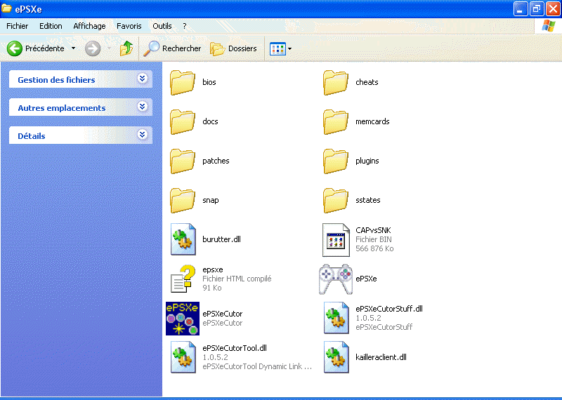
Task: Open the memcards folder
Action: 336,121
